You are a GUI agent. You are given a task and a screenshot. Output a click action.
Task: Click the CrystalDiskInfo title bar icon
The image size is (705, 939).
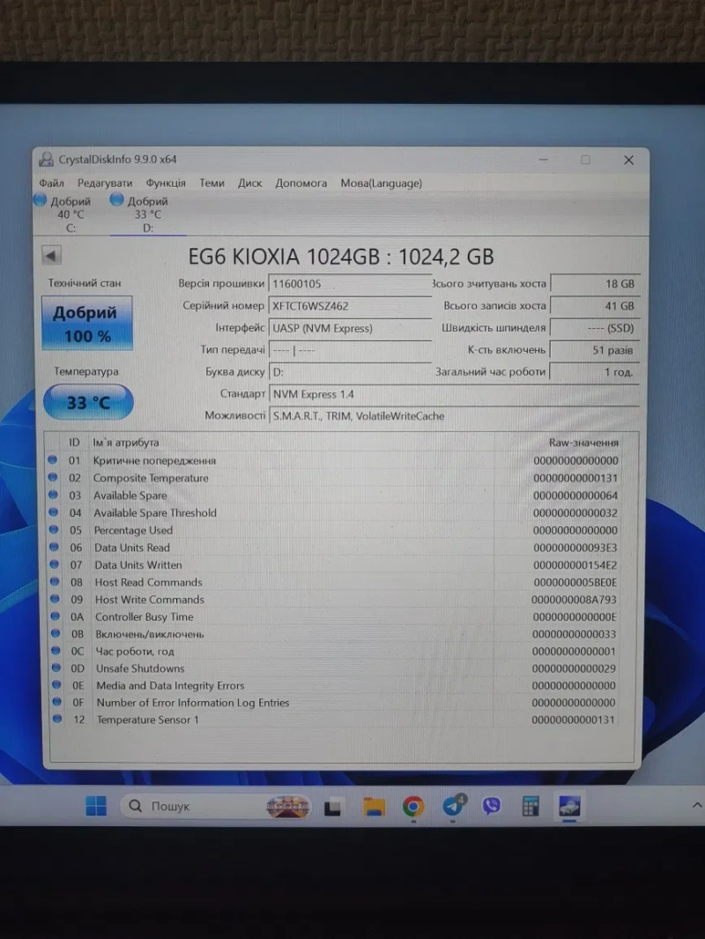(46, 160)
